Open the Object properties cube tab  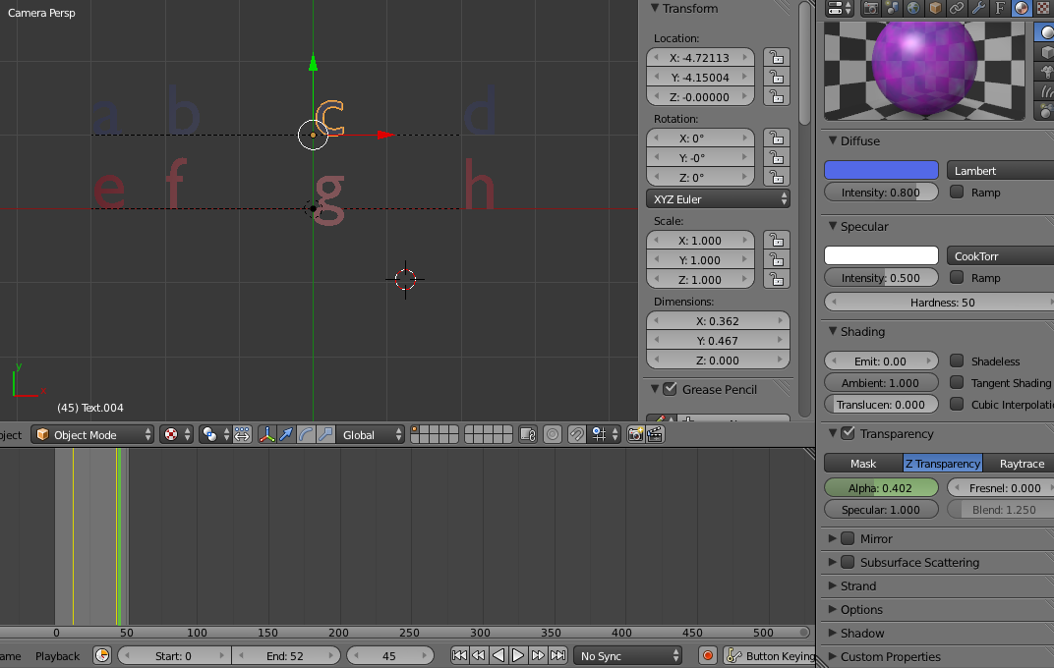(x=935, y=8)
